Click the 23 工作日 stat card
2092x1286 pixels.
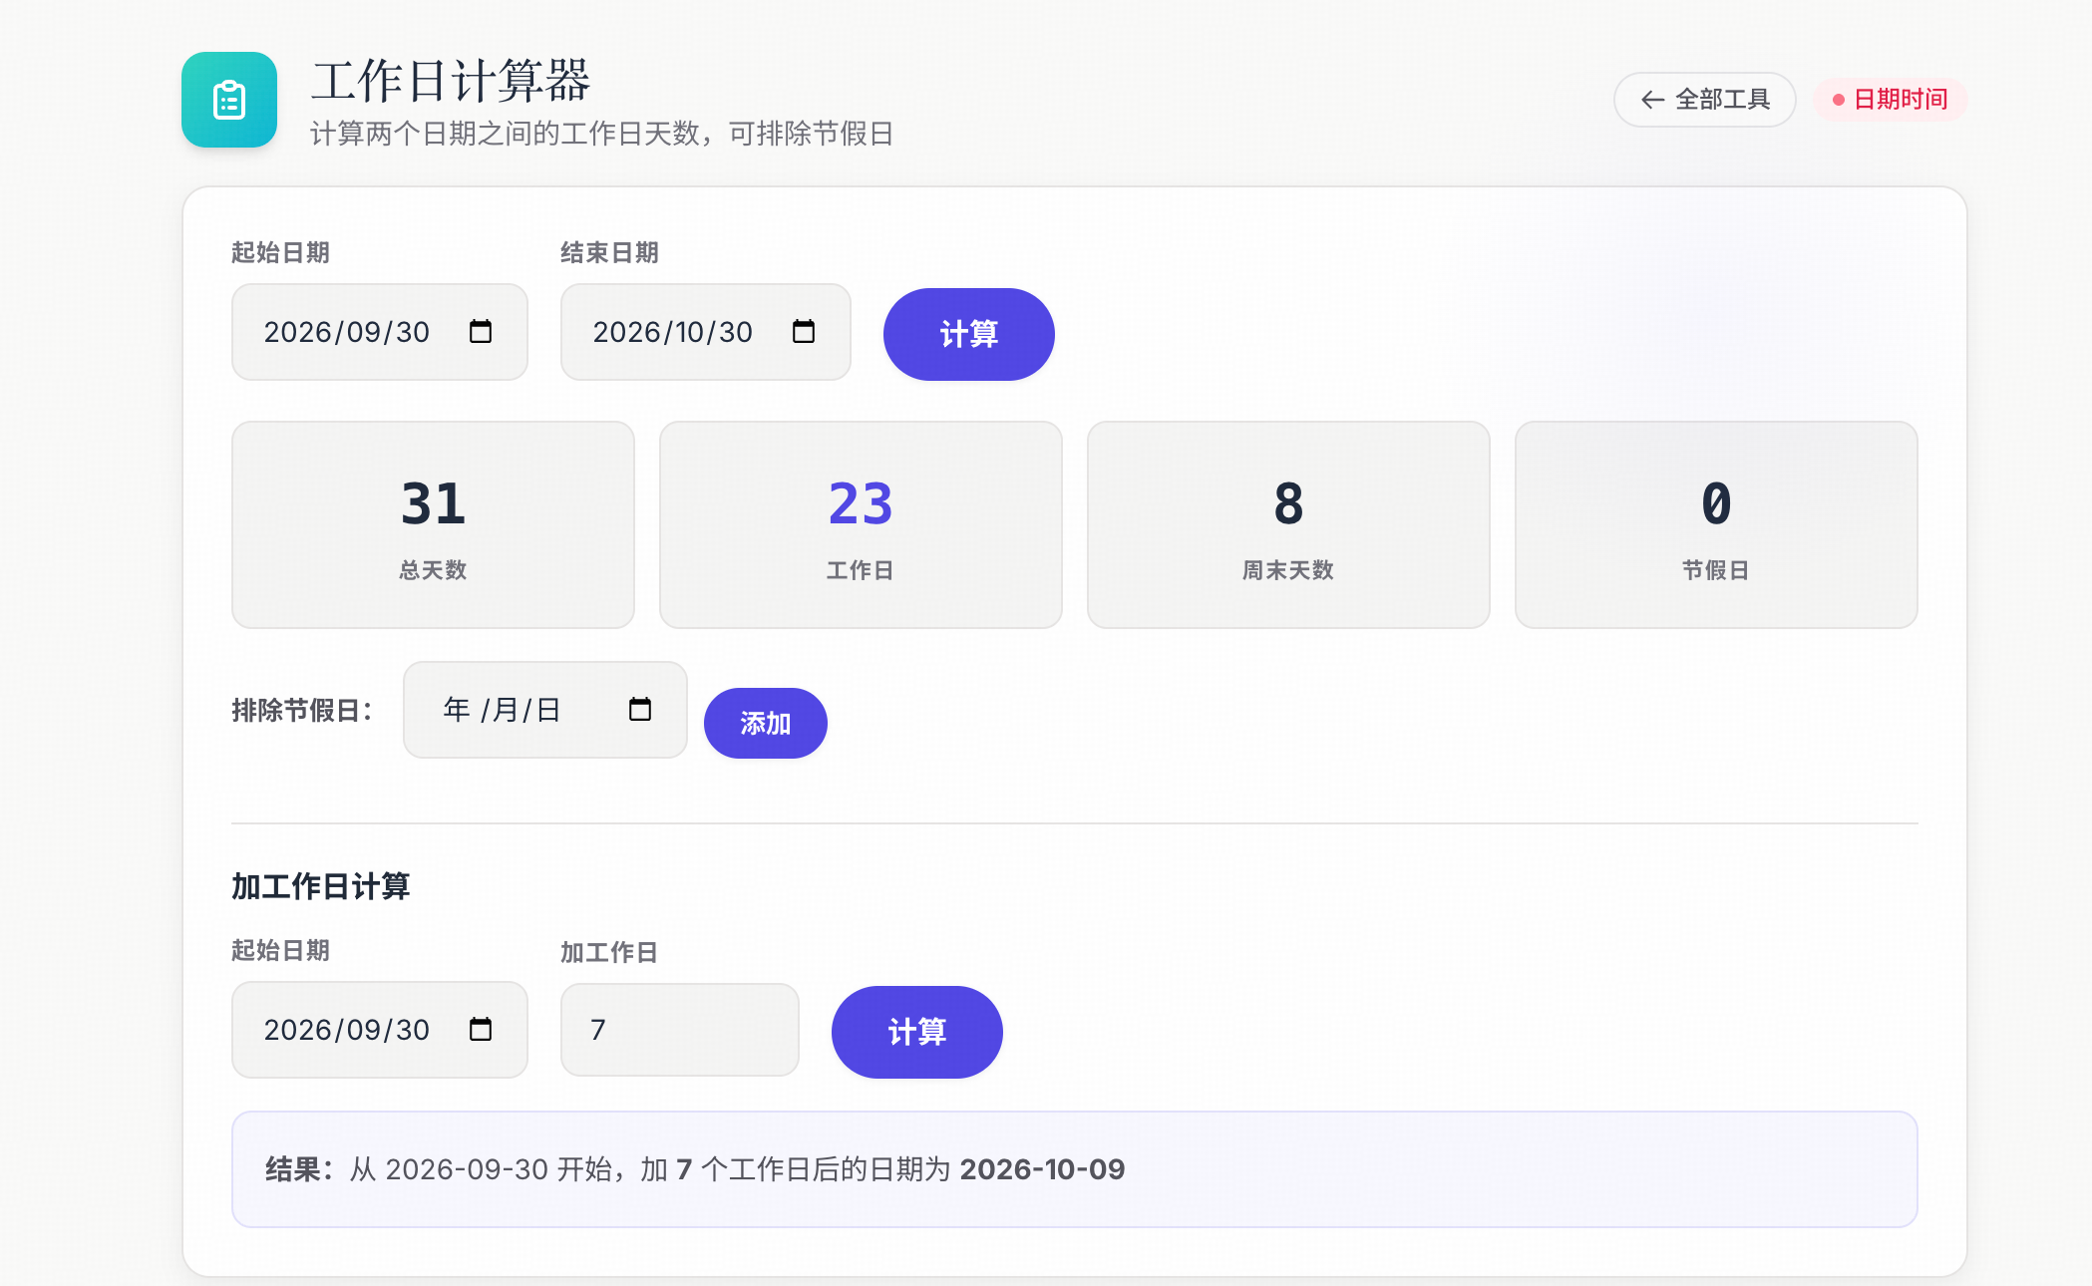pos(861,524)
